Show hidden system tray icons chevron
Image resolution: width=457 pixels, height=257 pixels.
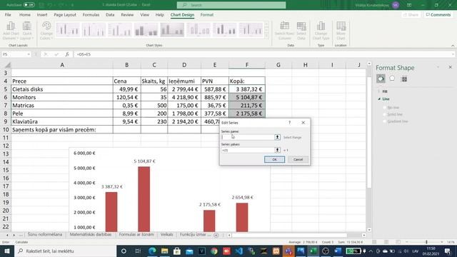coord(371,251)
